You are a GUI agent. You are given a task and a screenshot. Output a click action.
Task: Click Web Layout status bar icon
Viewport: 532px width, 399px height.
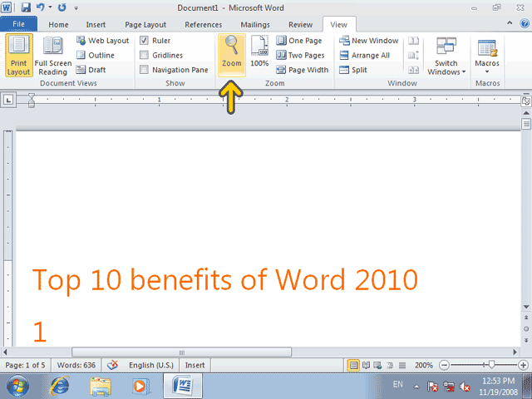click(377, 365)
